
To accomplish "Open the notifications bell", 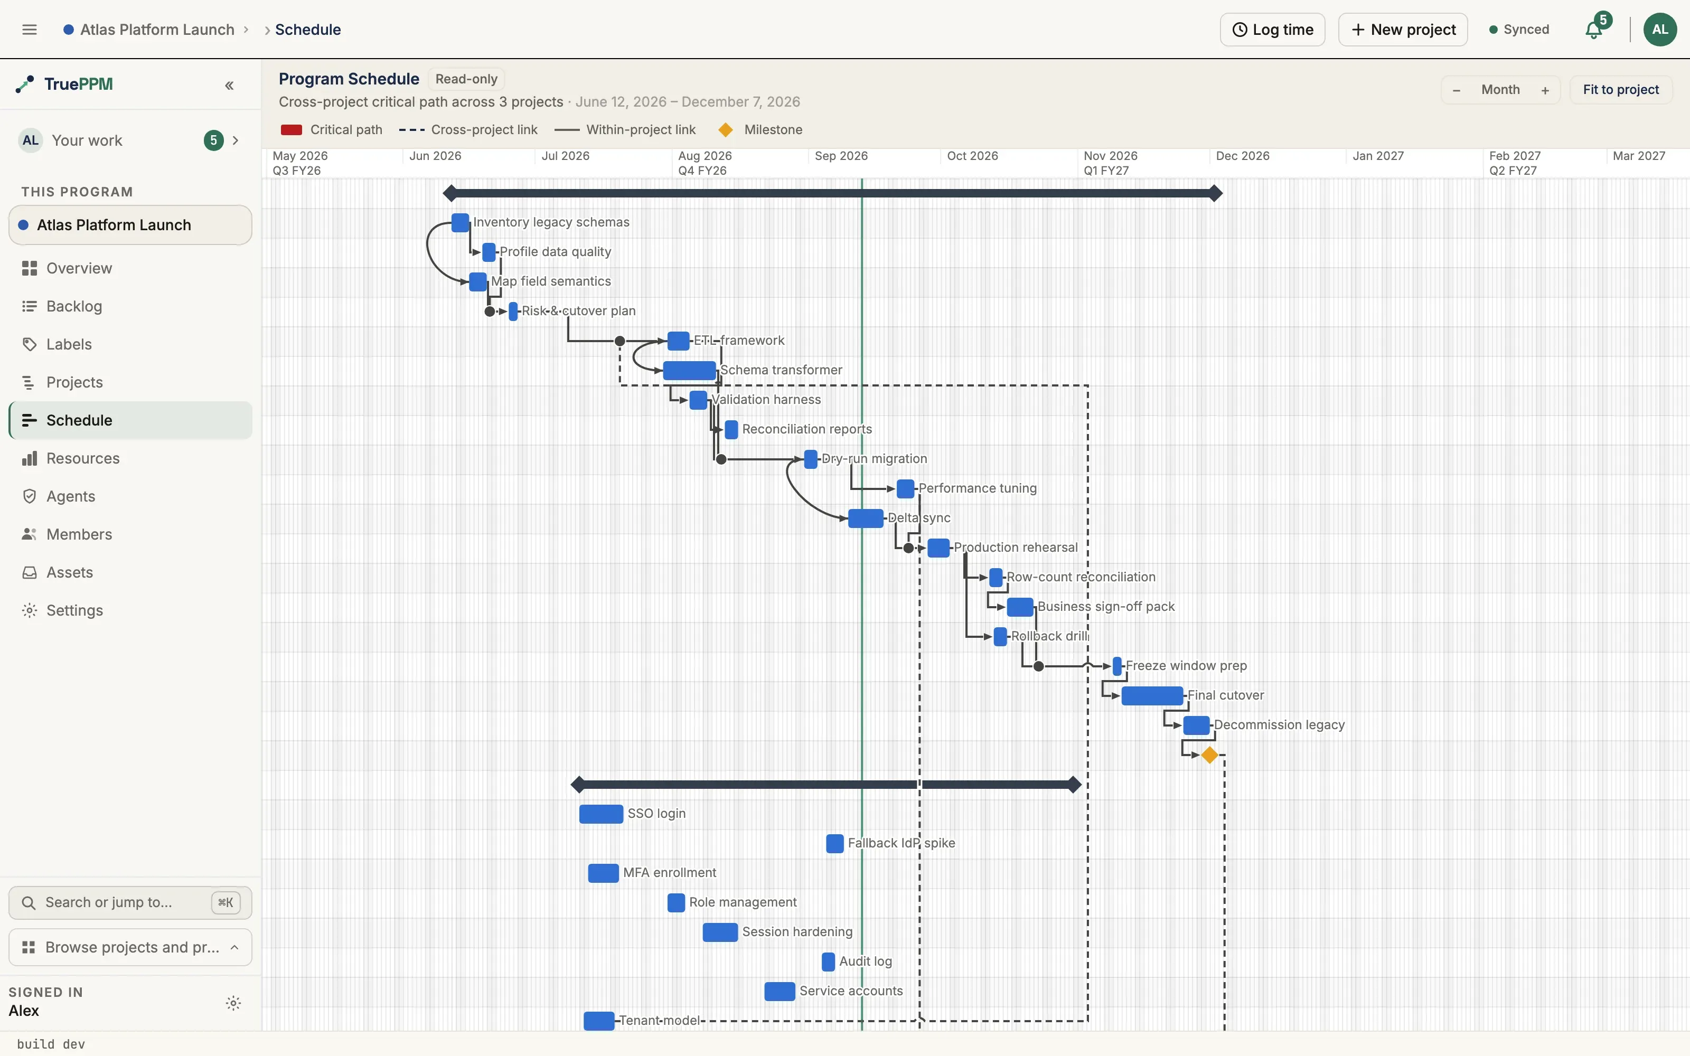I will 1593,30.
